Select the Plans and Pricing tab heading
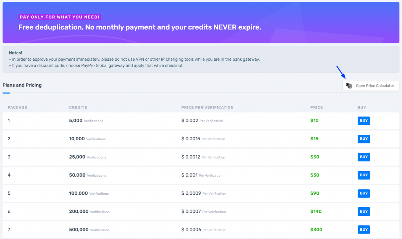 click(22, 85)
